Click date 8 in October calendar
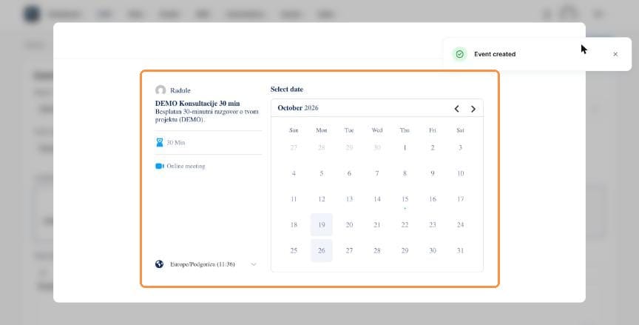 (405, 173)
